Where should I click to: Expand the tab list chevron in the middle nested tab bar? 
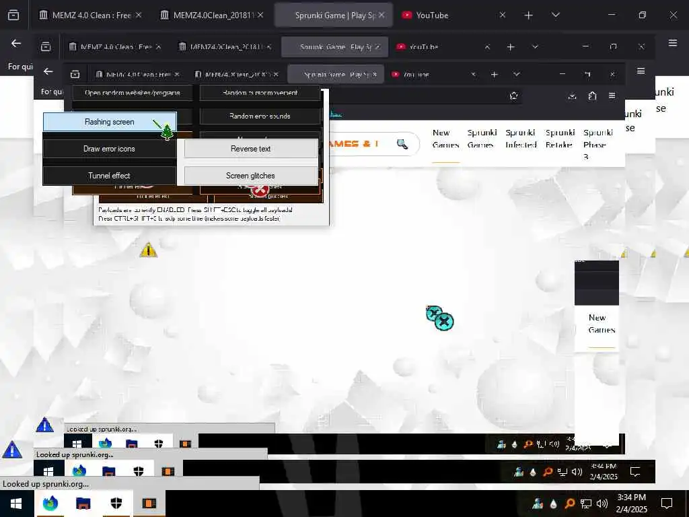point(535,46)
